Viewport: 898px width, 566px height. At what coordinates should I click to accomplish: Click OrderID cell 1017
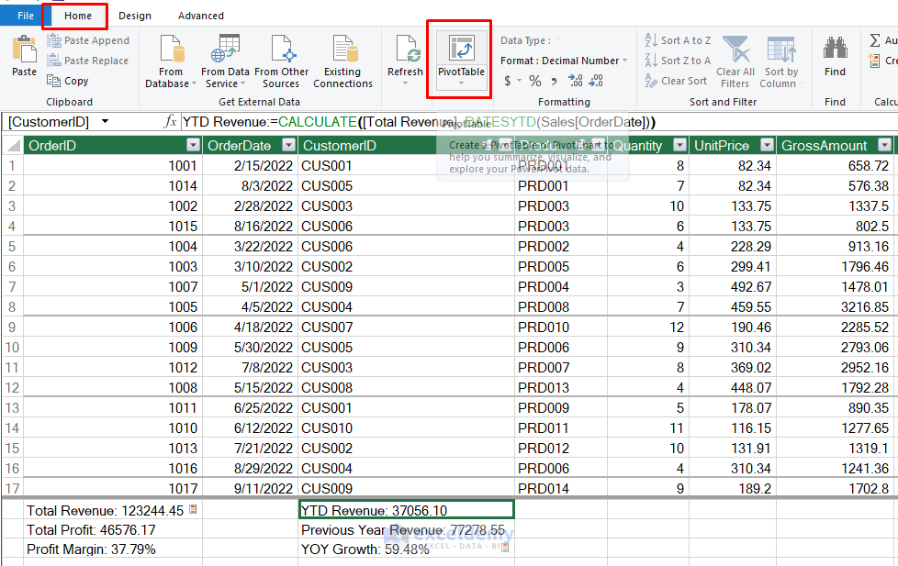click(113, 488)
